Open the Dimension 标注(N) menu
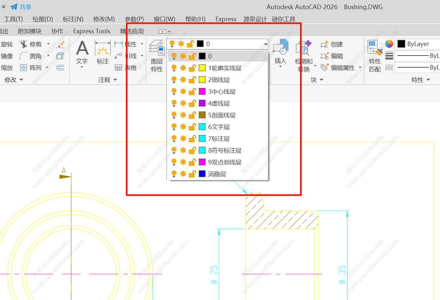 point(73,19)
